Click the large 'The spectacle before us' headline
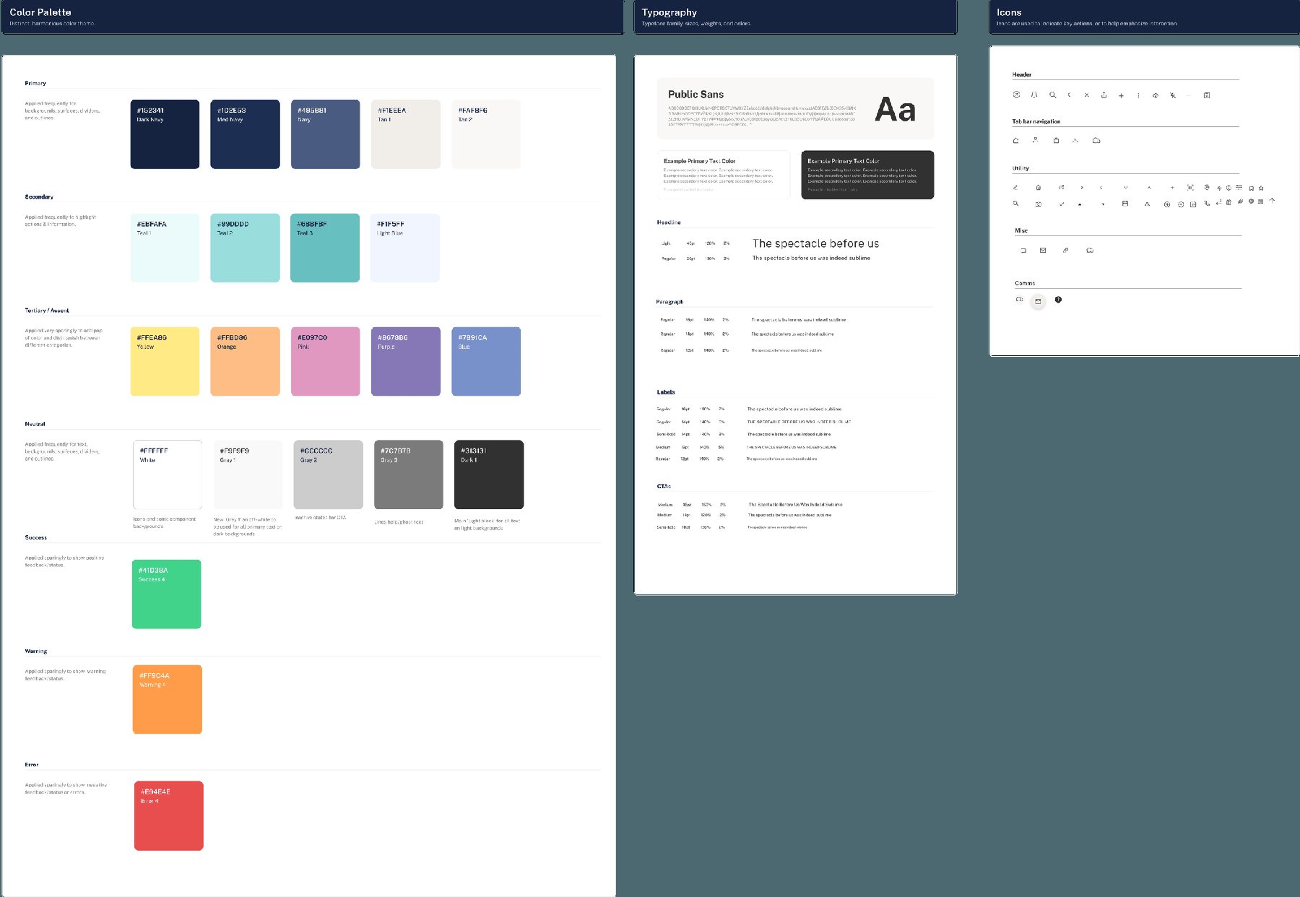Screen dimensions: 1300x897 tap(815, 243)
